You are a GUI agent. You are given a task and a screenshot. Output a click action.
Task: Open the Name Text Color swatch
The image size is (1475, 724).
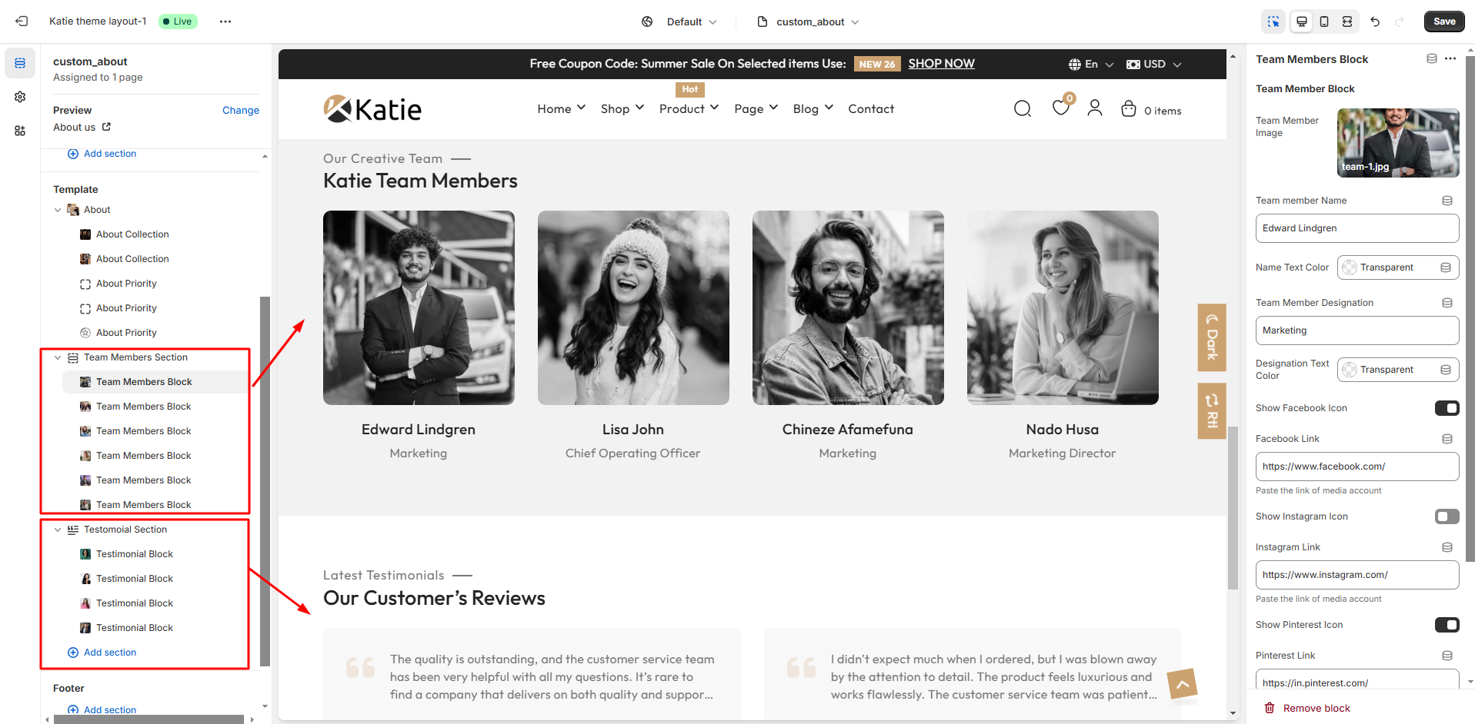1350,267
